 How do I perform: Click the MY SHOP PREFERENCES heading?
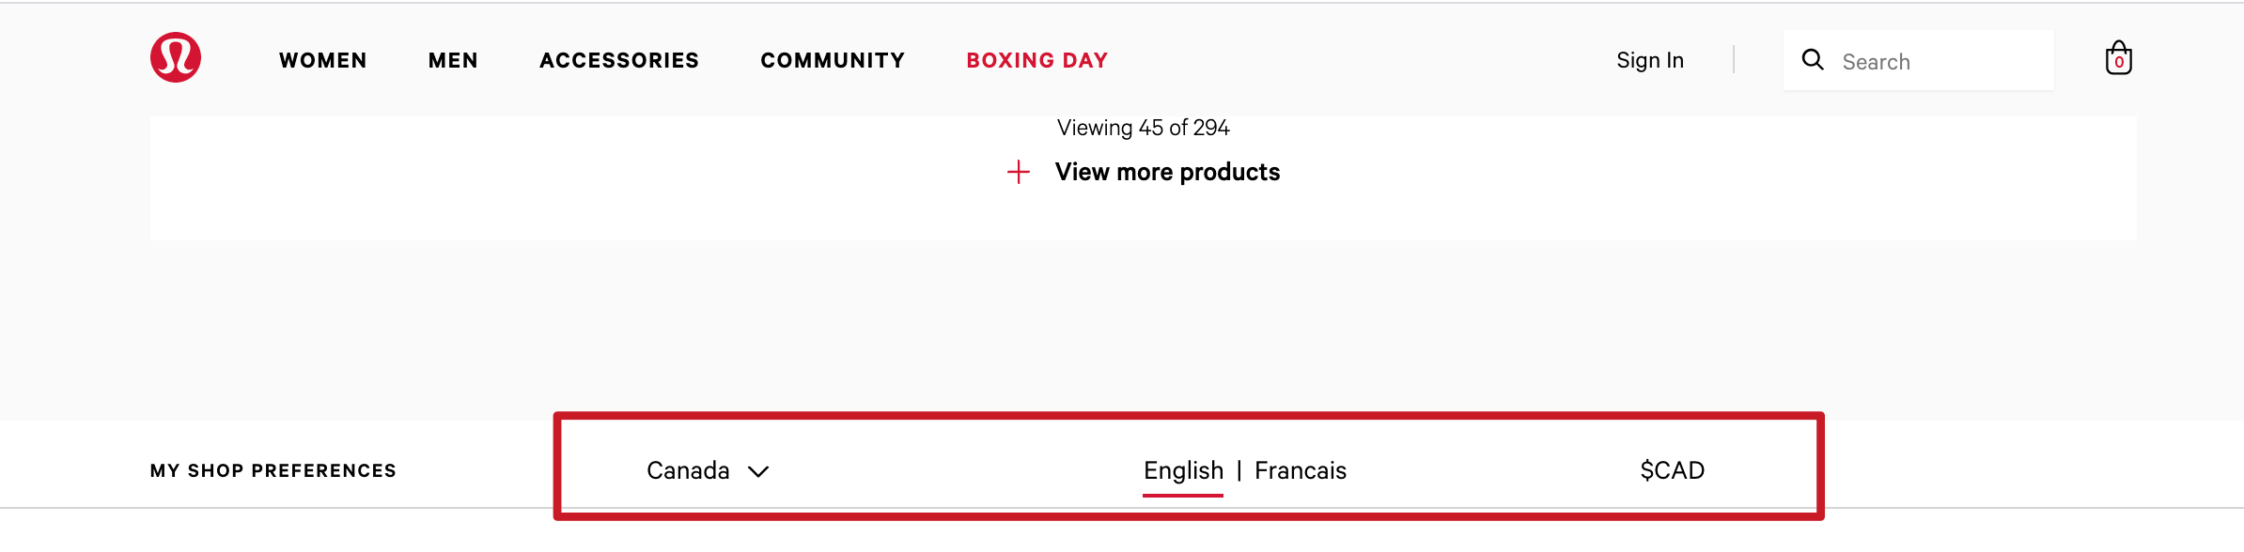(x=273, y=470)
